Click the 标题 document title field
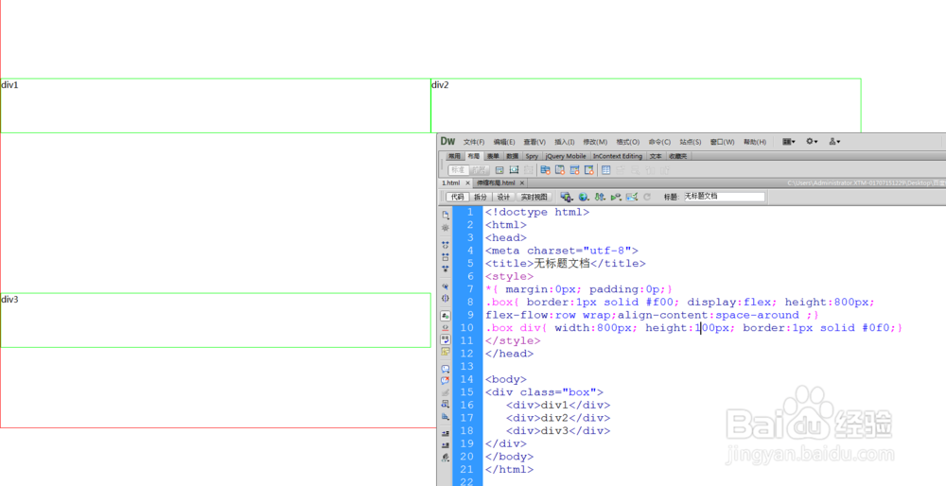946x486 pixels. click(724, 197)
